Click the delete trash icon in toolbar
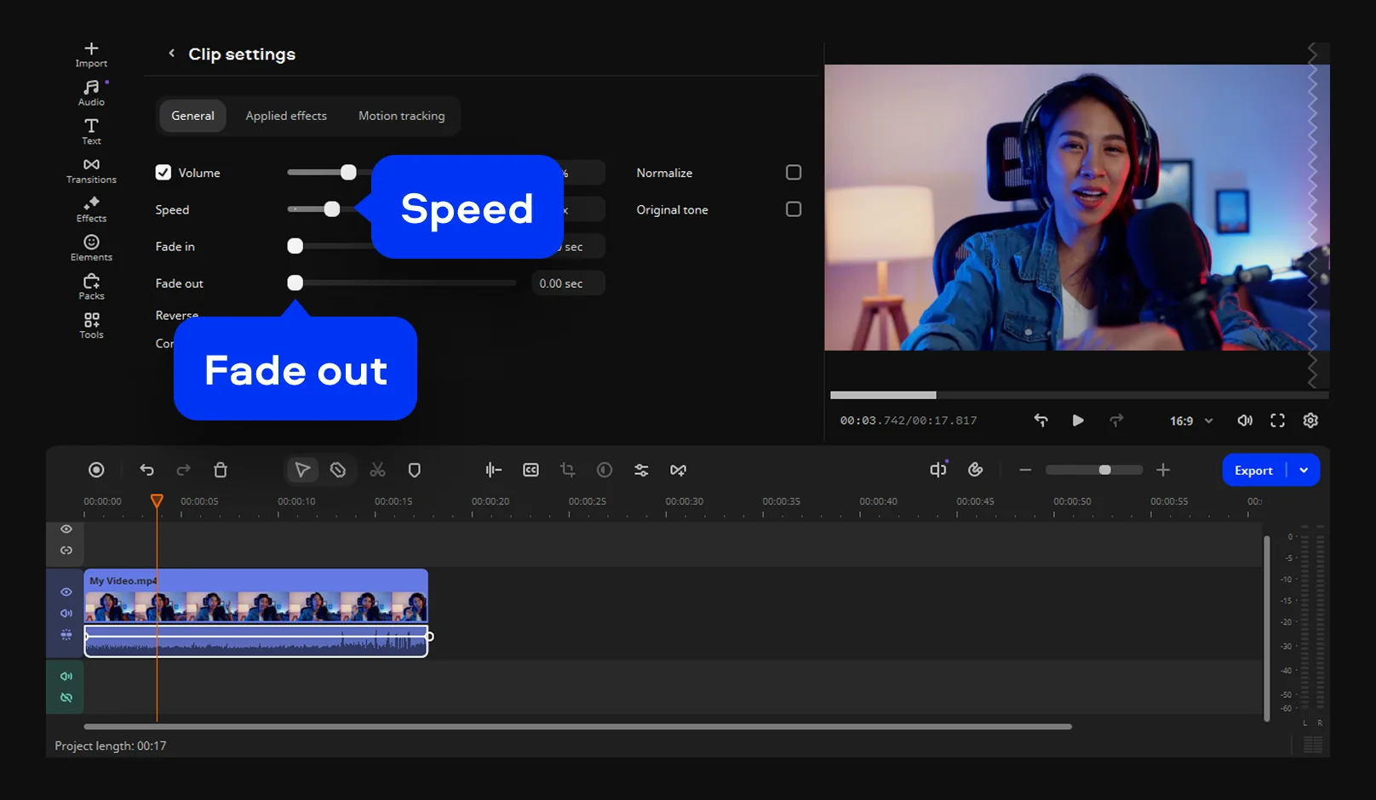Screen dimensions: 1376x800 pyautogui.click(x=221, y=470)
